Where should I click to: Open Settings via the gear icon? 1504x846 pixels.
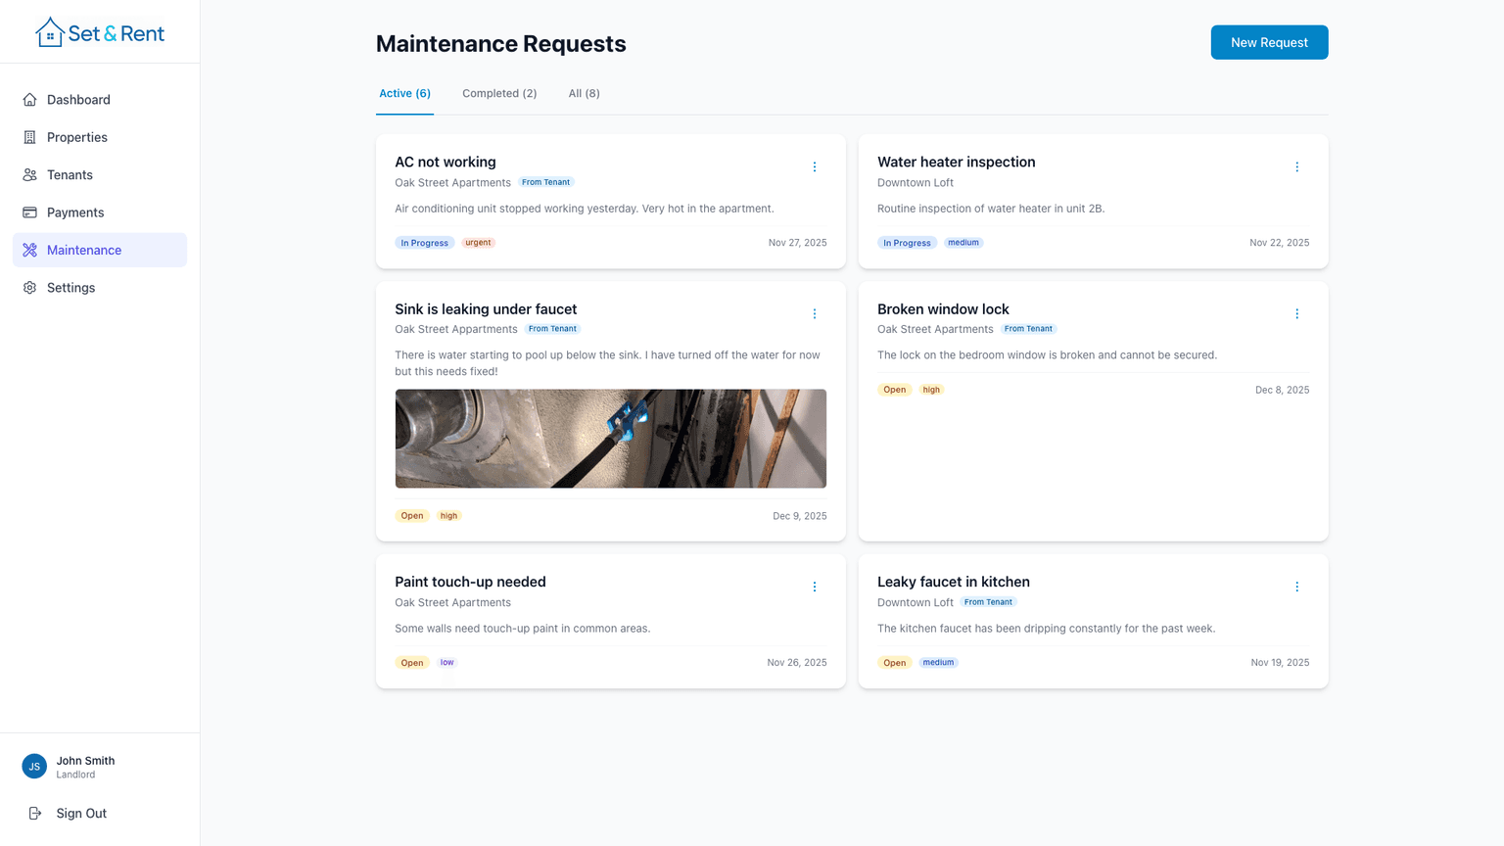[30, 287]
